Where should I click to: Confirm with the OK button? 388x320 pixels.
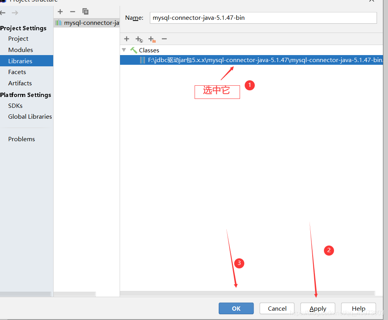tap(236, 308)
